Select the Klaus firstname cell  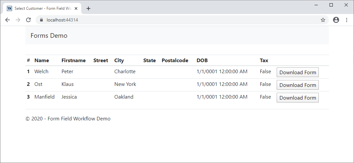pos(68,84)
